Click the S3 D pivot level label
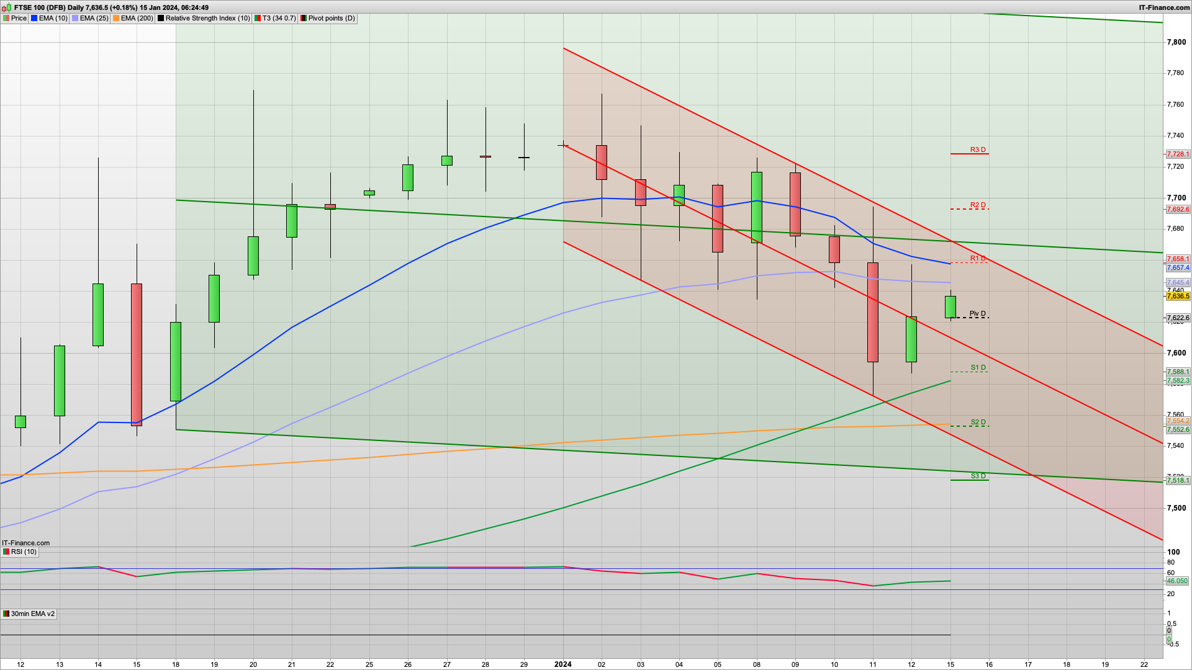The height and width of the screenshot is (670, 1192). (x=978, y=476)
